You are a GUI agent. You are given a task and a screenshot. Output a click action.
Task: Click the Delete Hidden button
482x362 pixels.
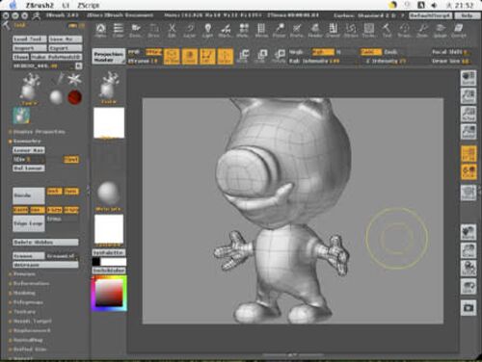(x=45, y=243)
